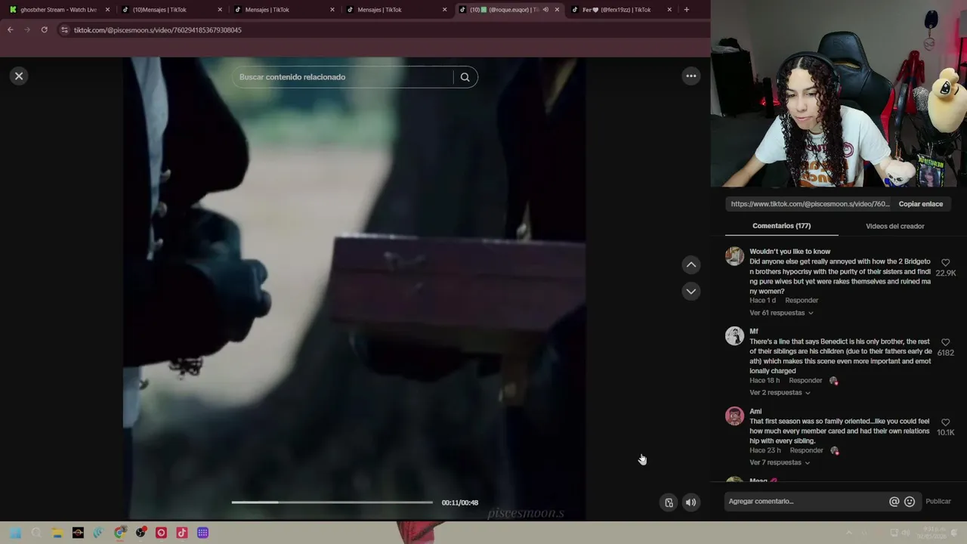
Task: Seek using the video progress bar
Action: [x=332, y=502]
